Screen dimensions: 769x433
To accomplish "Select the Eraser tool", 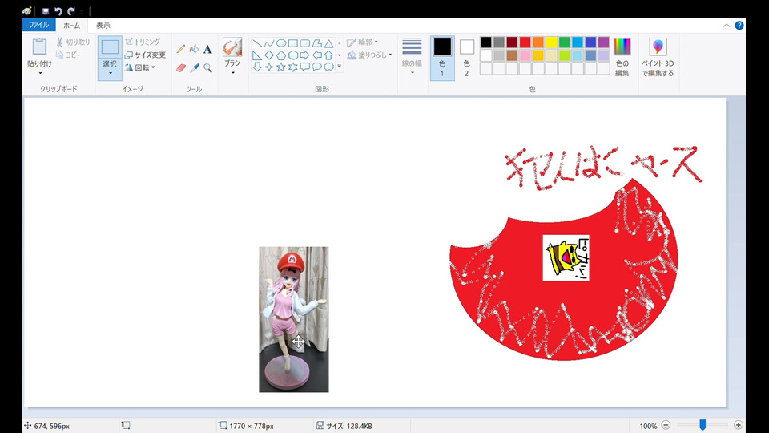I will [x=181, y=67].
